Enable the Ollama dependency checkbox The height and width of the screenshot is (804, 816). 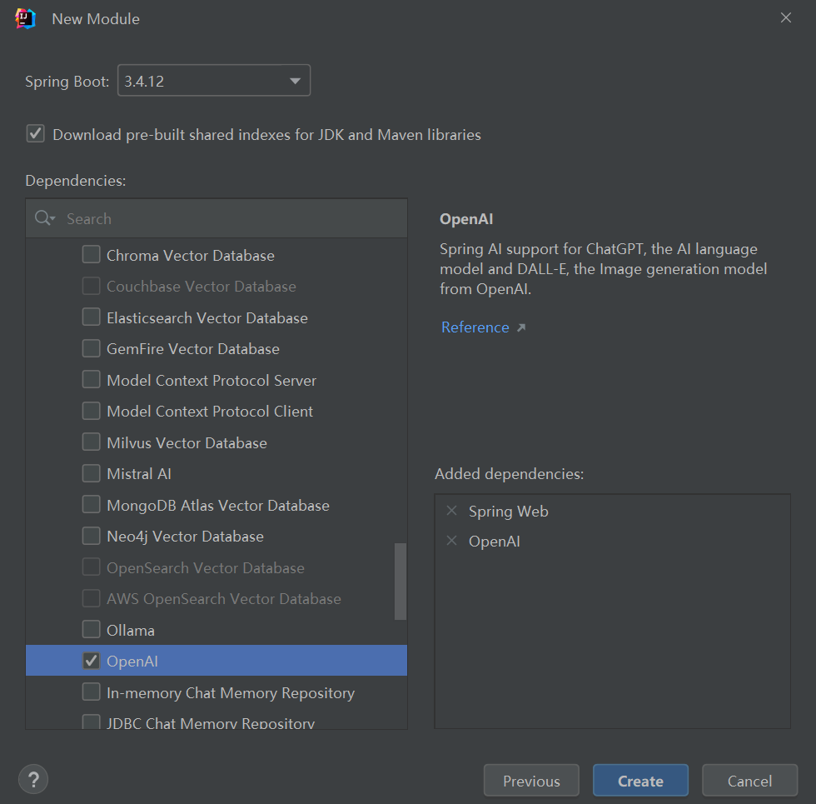click(x=92, y=630)
